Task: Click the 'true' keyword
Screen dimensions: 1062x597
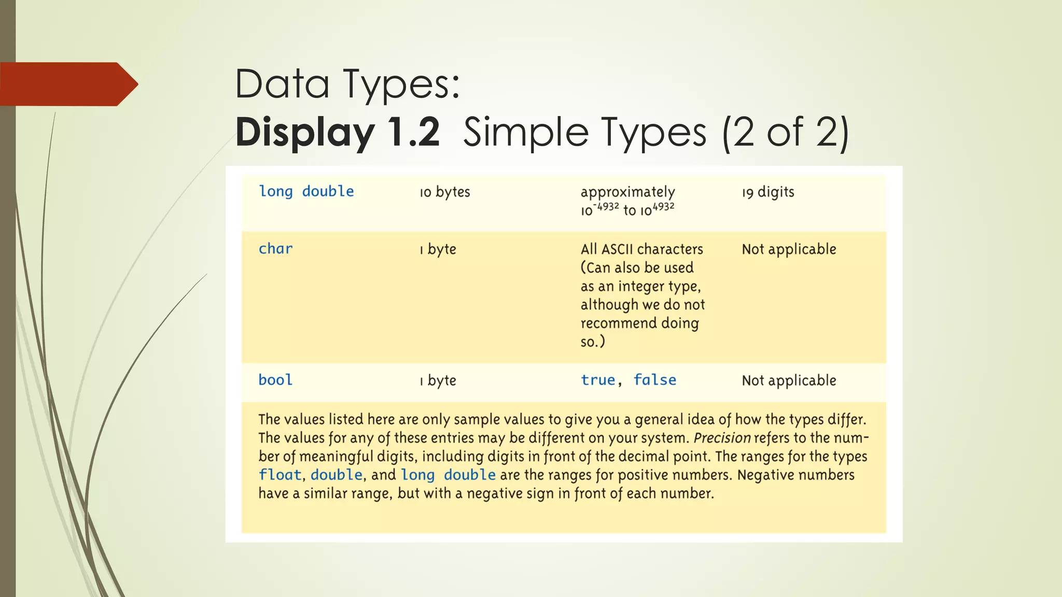Action: tap(598, 380)
